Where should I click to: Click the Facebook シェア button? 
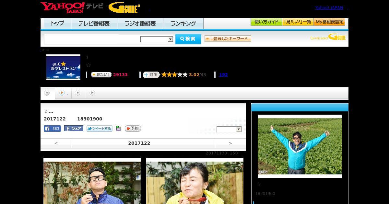(74, 129)
